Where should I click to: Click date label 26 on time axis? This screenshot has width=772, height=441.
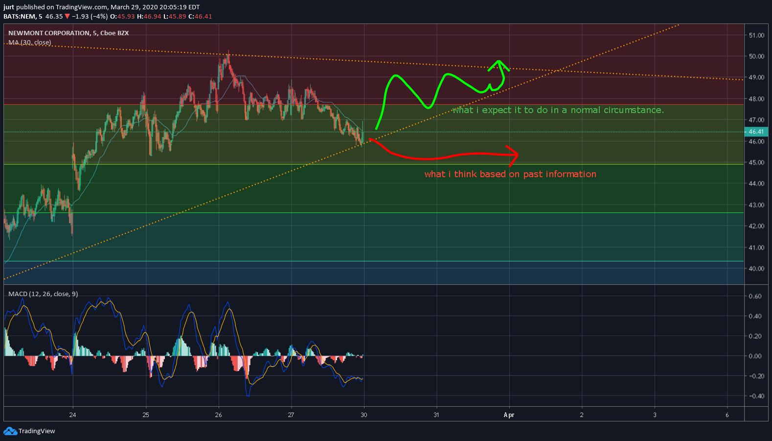click(218, 415)
